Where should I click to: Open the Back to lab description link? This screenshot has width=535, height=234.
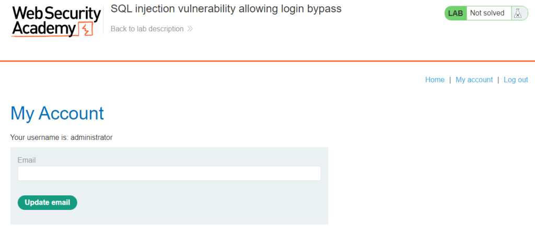[147, 29]
